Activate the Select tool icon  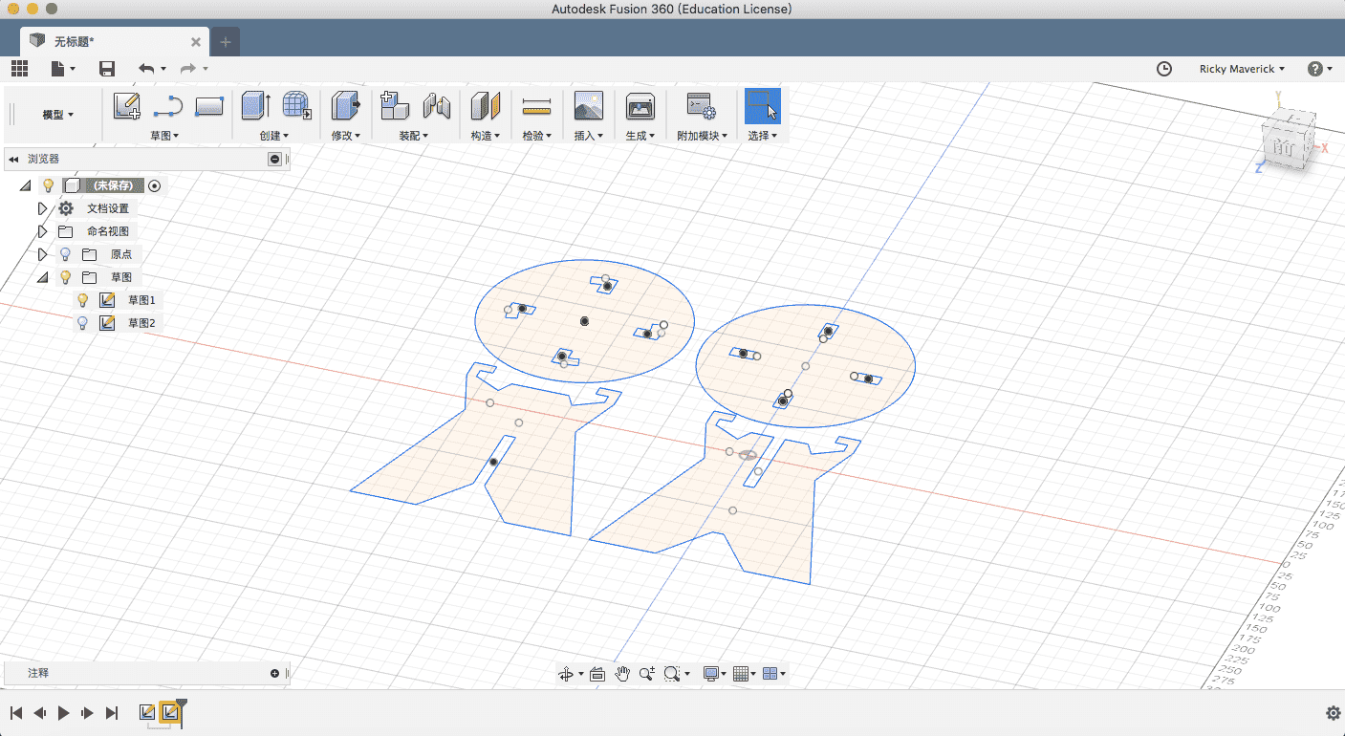tap(763, 106)
